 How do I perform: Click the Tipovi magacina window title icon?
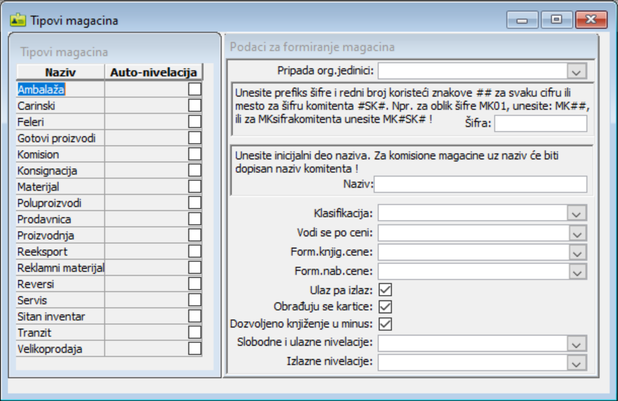click(18, 20)
